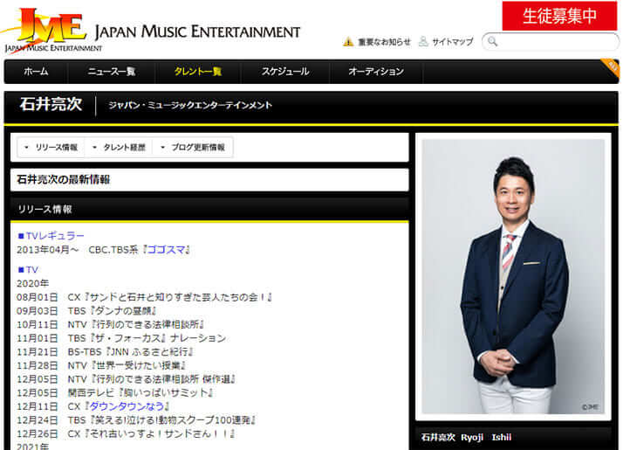Open the ダウンタウンなう program link
The image size is (623, 450).
coord(127,406)
